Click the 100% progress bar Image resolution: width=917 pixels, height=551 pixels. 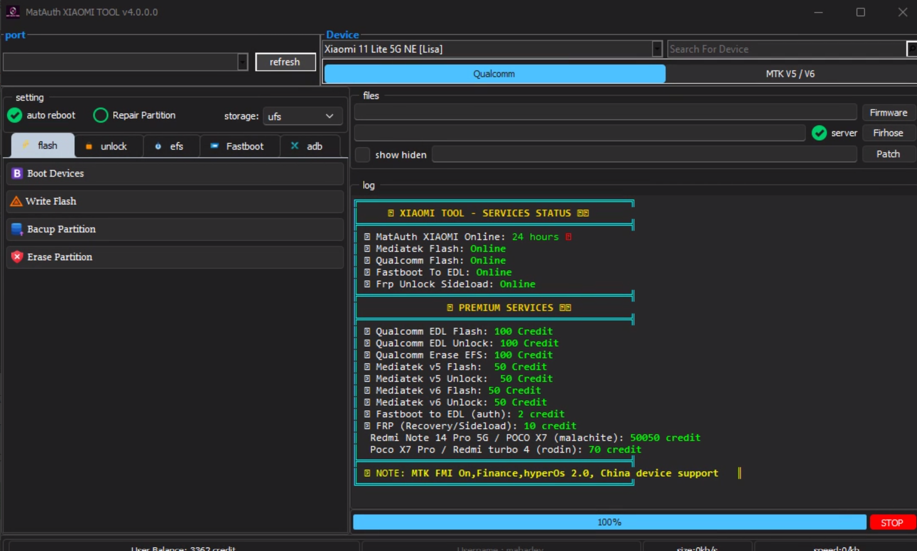pos(610,522)
